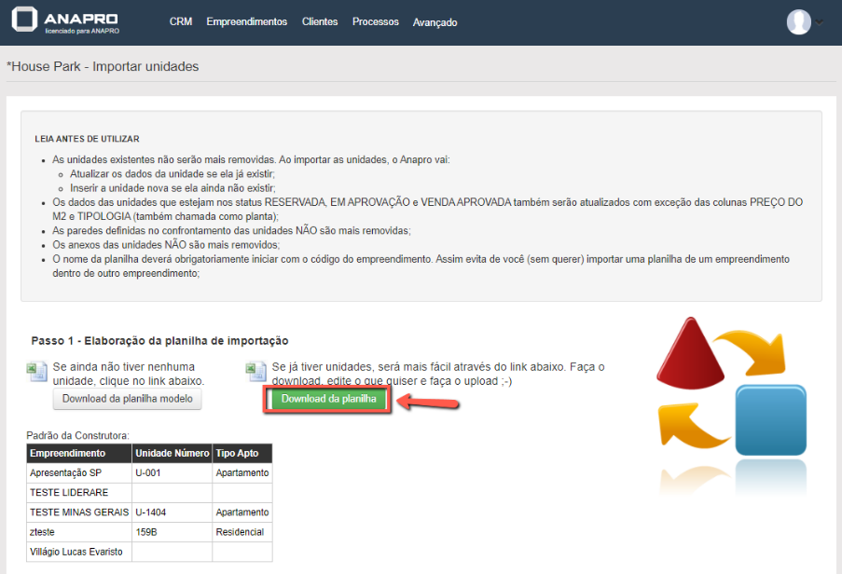This screenshot has width=842, height=574.
Task: Select the 159B unit cell
Action: point(172,532)
